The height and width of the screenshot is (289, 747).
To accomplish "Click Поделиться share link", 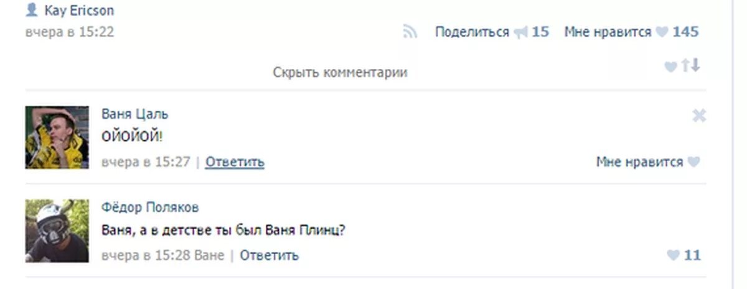I will click(x=472, y=32).
